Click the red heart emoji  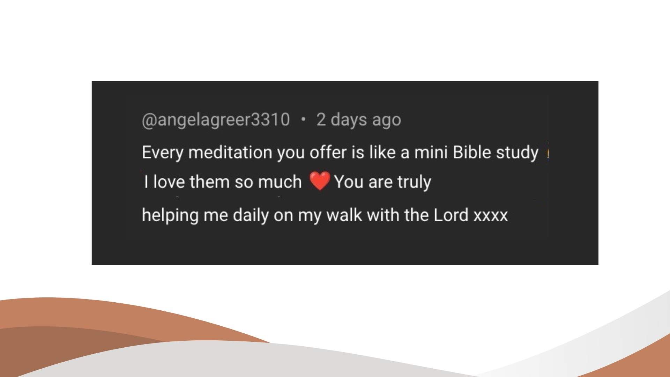point(320,181)
